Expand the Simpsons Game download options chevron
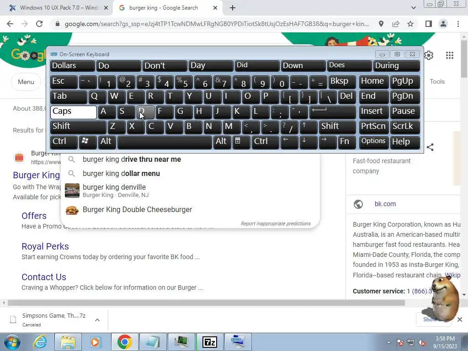Screen dimensions: 468x351 (x=97, y=320)
